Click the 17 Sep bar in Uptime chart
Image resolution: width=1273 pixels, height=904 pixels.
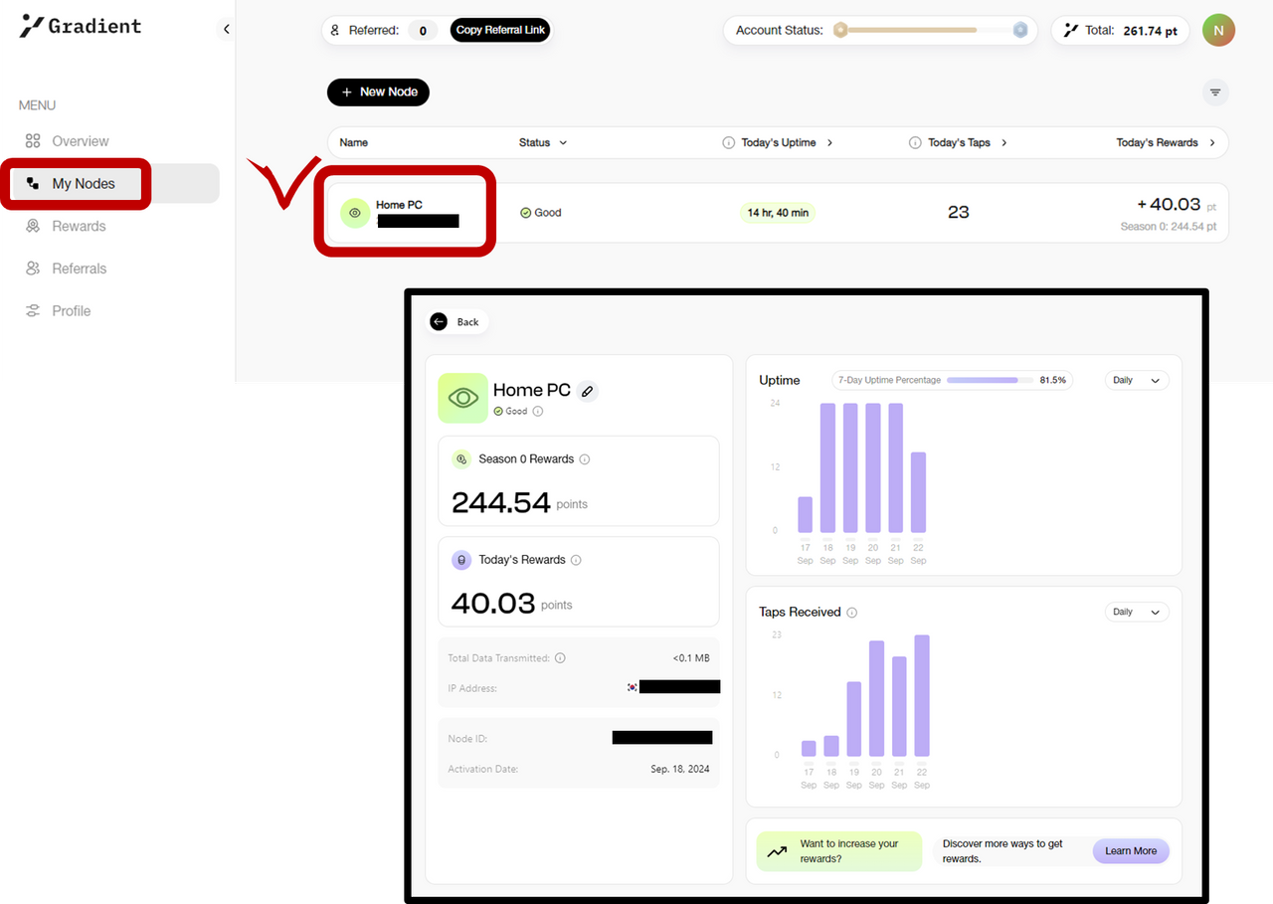(x=806, y=514)
